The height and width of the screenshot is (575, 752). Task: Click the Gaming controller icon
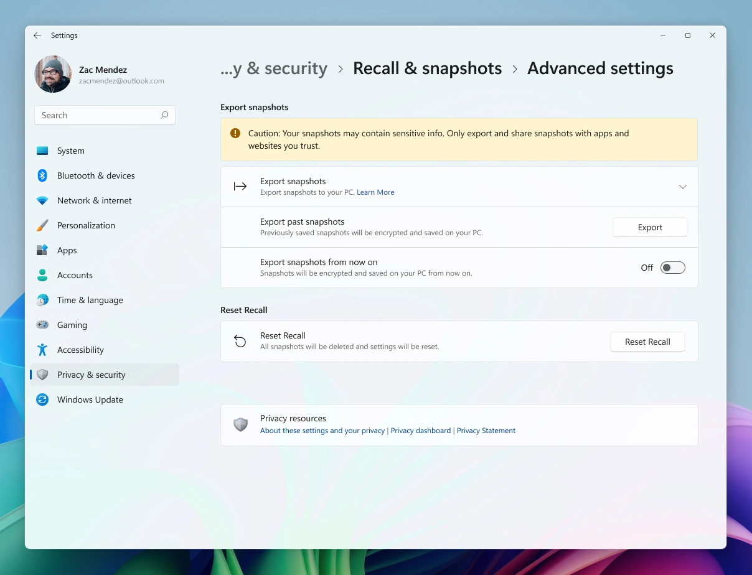coord(42,325)
